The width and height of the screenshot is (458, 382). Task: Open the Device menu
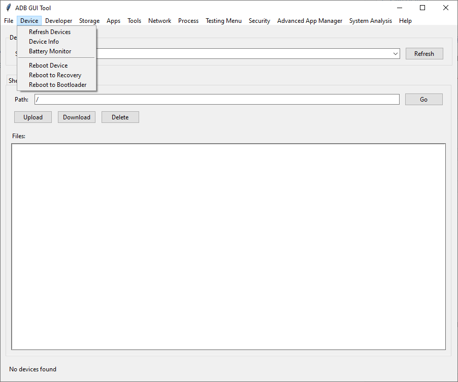(x=29, y=21)
